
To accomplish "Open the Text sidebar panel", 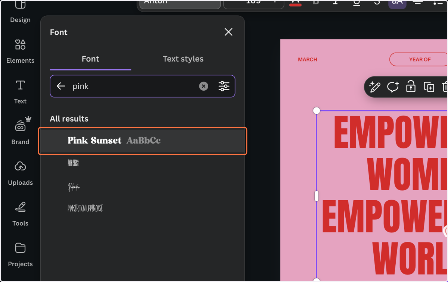I will tap(20, 92).
